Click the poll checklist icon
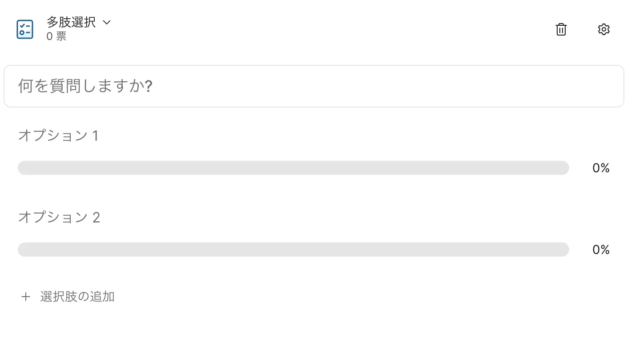This screenshot has width=627, height=349. [x=25, y=29]
